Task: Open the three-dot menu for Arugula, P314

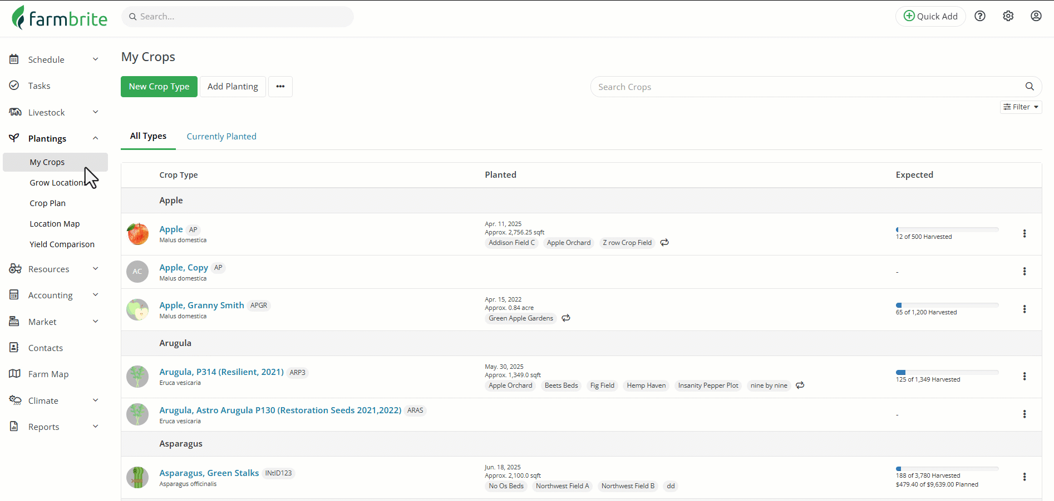Action: click(1025, 377)
